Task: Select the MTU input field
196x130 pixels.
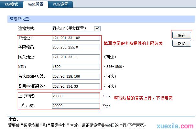Action: (76, 67)
